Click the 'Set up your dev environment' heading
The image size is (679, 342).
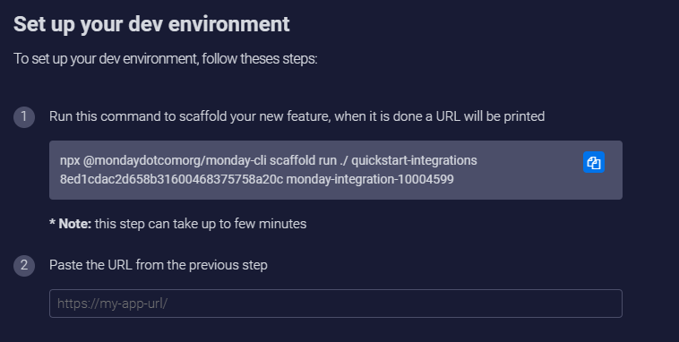151,24
